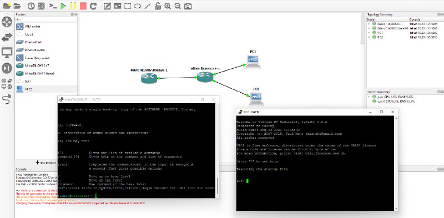The width and height of the screenshot is (444, 218).
Task: Expand PC2 node in Topology Summary
Action: point(369,37)
